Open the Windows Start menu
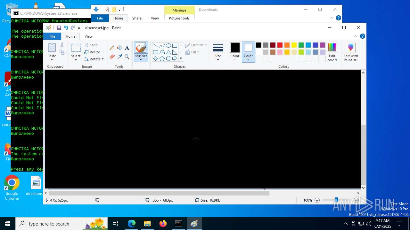This screenshot has height=230, width=410. click(8, 224)
